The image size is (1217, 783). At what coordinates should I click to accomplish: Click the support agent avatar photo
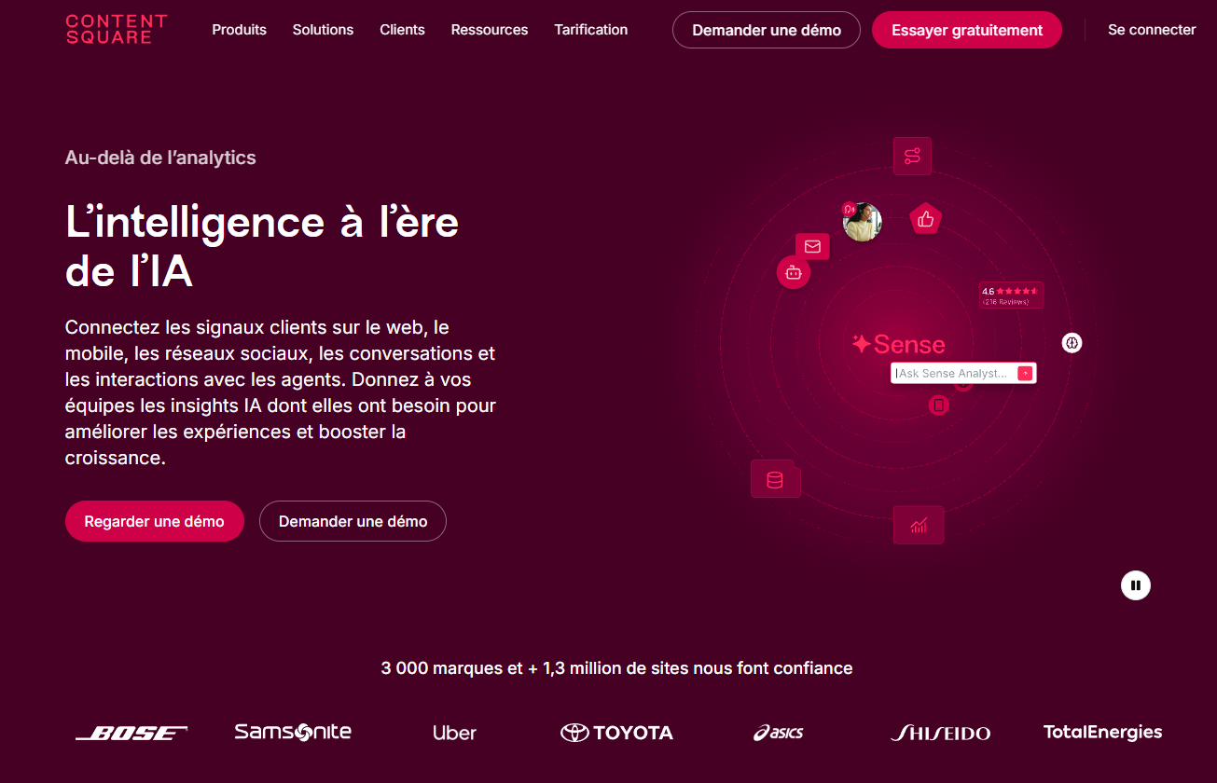click(x=863, y=222)
